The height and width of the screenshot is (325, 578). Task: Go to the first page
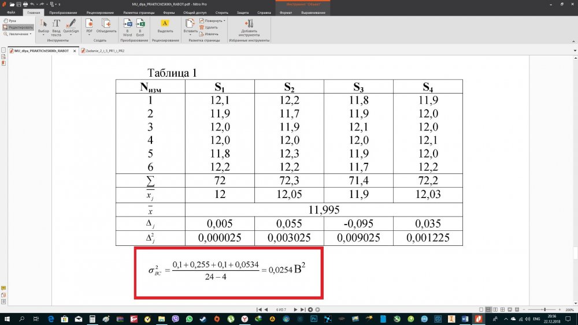pyautogui.click(x=259, y=309)
